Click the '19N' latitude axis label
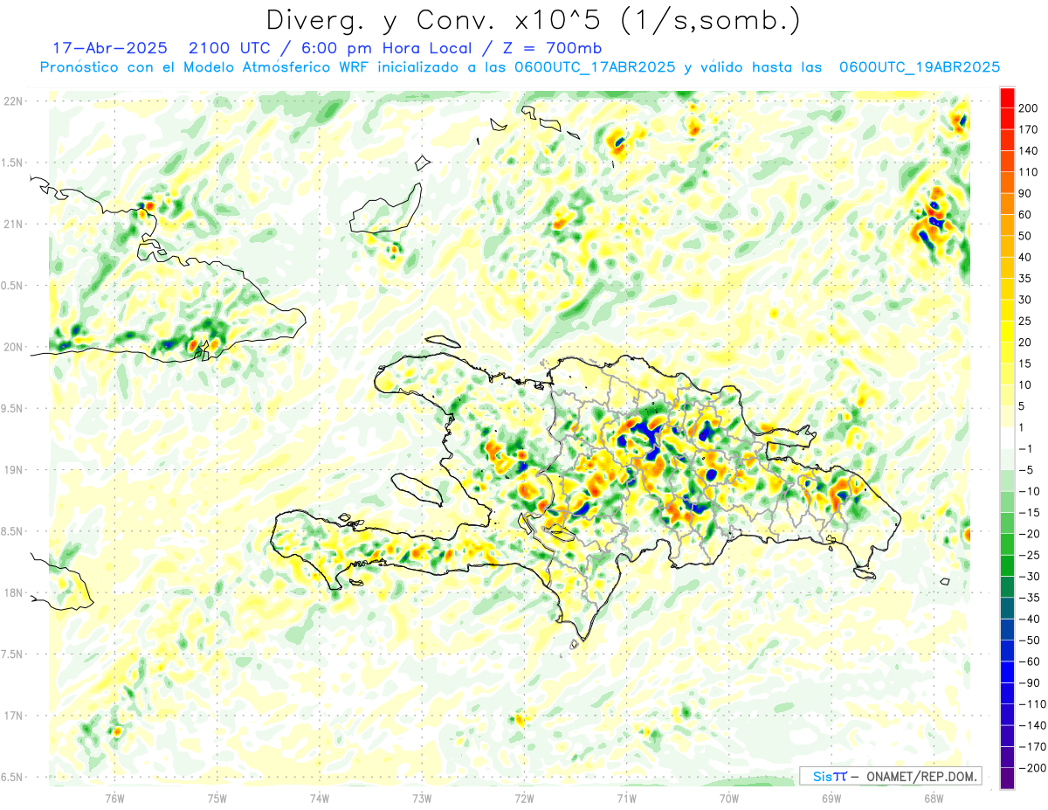The image size is (1048, 810). click(14, 470)
